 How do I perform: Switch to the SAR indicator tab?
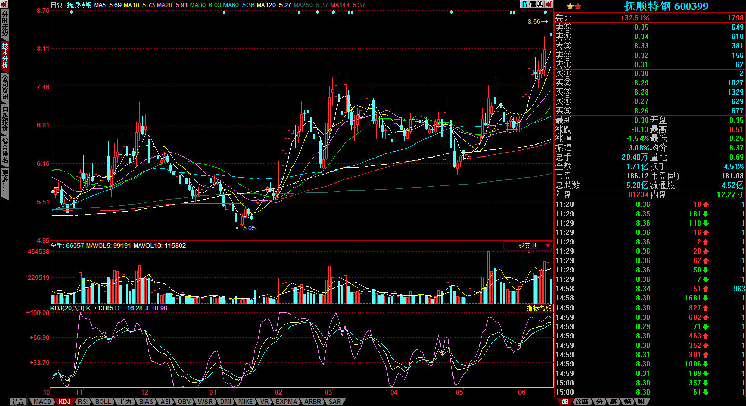pyautogui.click(x=335, y=402)
